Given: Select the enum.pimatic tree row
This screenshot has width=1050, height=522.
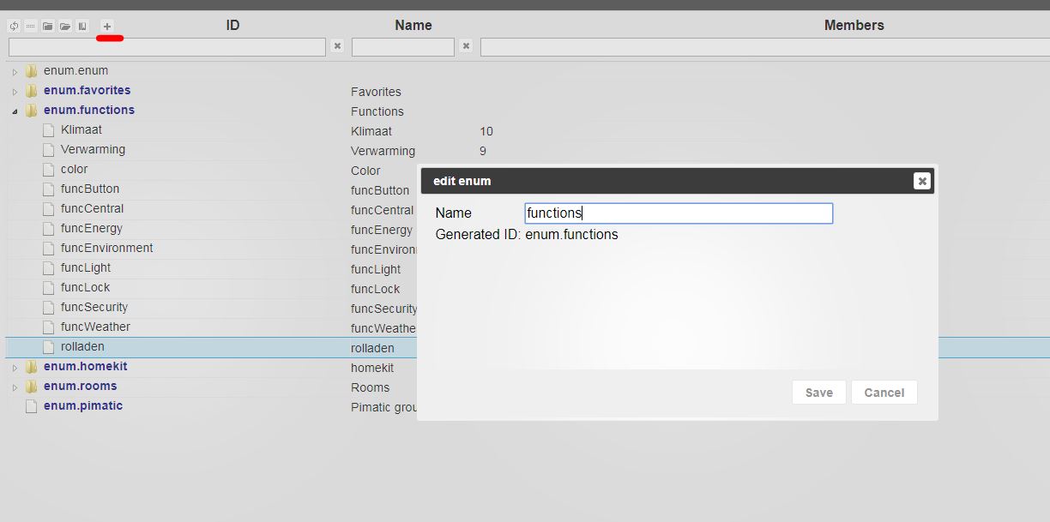Looking at the screenshot, I should (x=83, y=406).
